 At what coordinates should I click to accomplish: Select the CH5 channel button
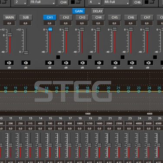click(115, 17)
